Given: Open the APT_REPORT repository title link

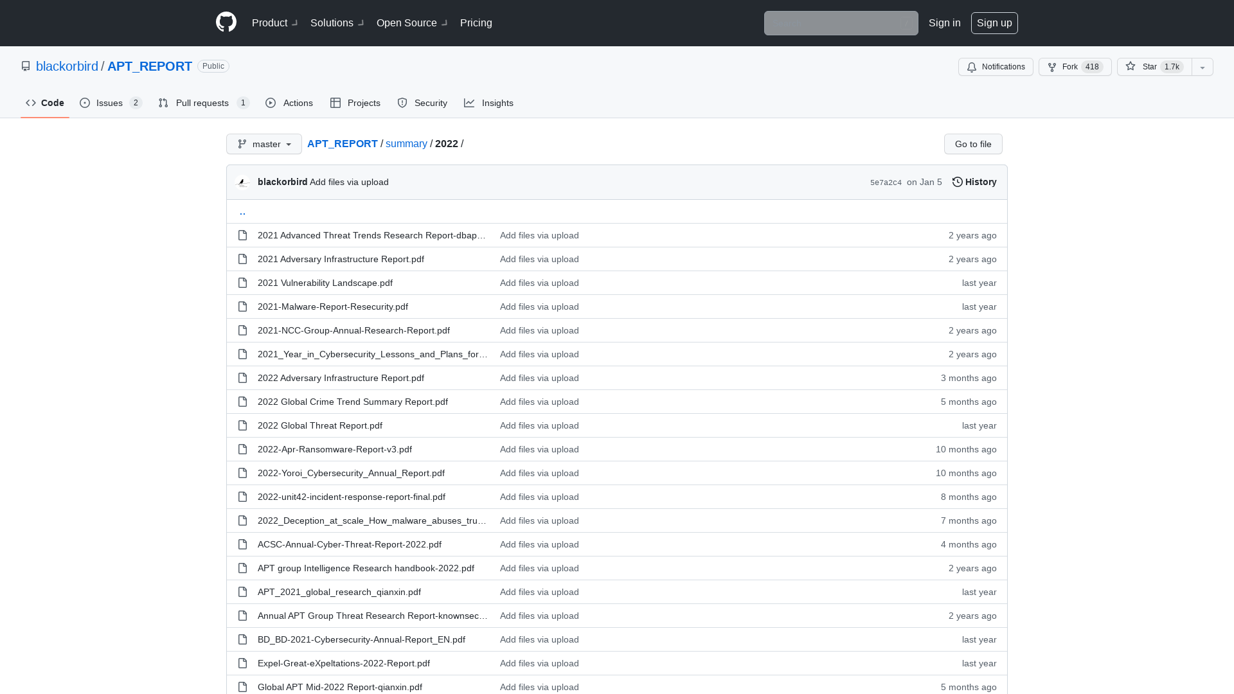Looking at the screenshot, I should click(x=150, y=66).
